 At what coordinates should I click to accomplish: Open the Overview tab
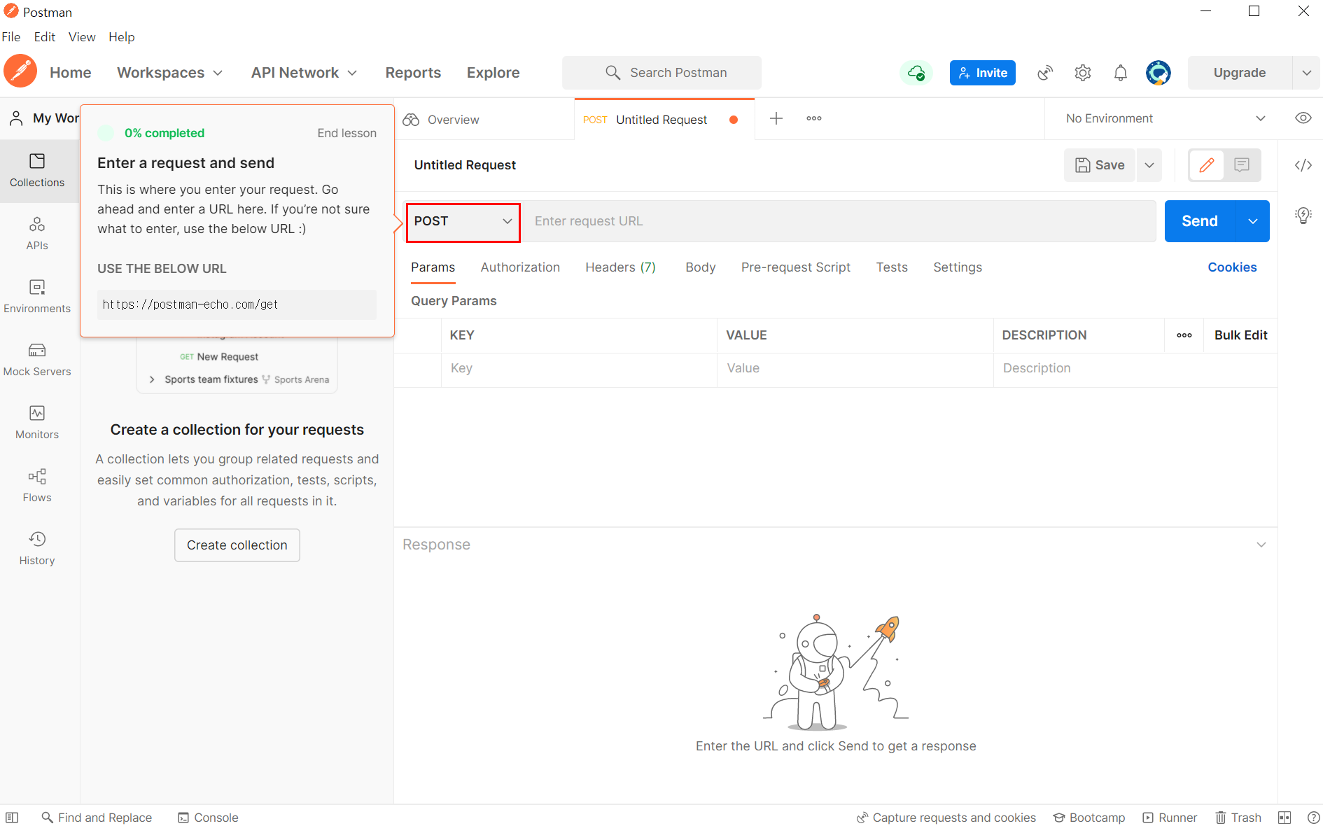pyautogui.click(x=442, y=120)
